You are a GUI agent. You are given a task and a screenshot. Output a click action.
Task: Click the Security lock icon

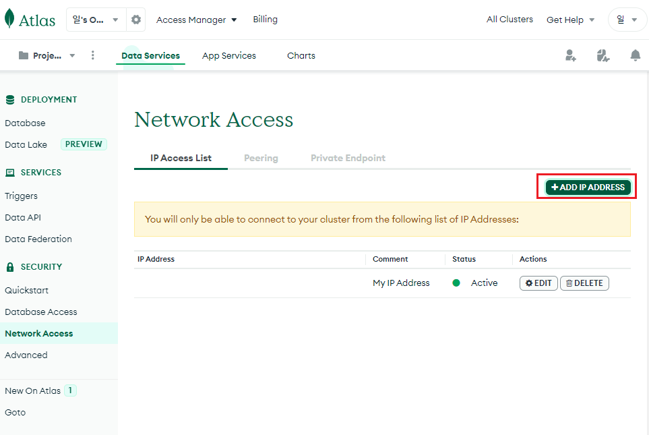tap(10, 267)
